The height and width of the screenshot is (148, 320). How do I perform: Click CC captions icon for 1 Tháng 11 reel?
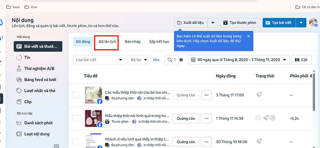[x=258, y=118]
